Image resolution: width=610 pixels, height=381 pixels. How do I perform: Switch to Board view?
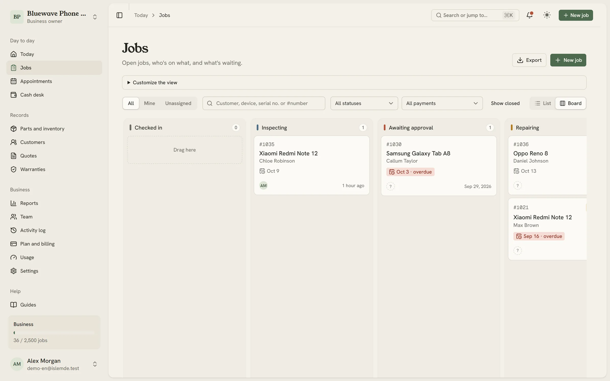click(x=570, y=103)
